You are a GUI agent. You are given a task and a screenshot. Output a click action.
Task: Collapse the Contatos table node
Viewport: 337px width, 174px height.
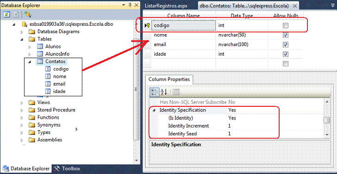click(x=30, y=62)
